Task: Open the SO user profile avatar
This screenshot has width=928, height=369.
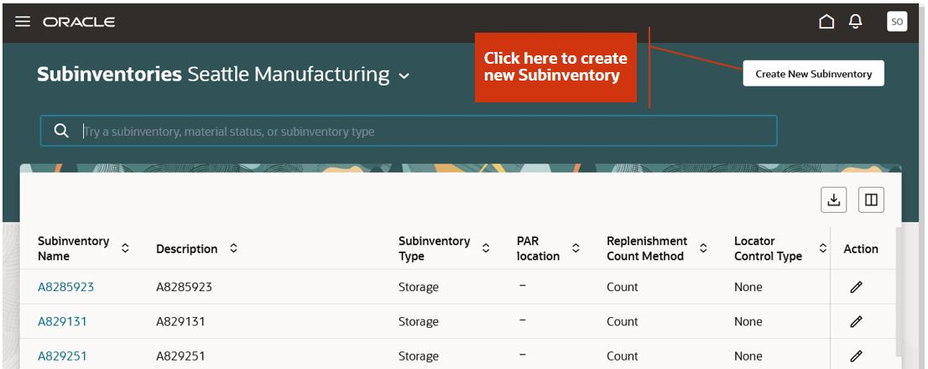Action: 897,22
